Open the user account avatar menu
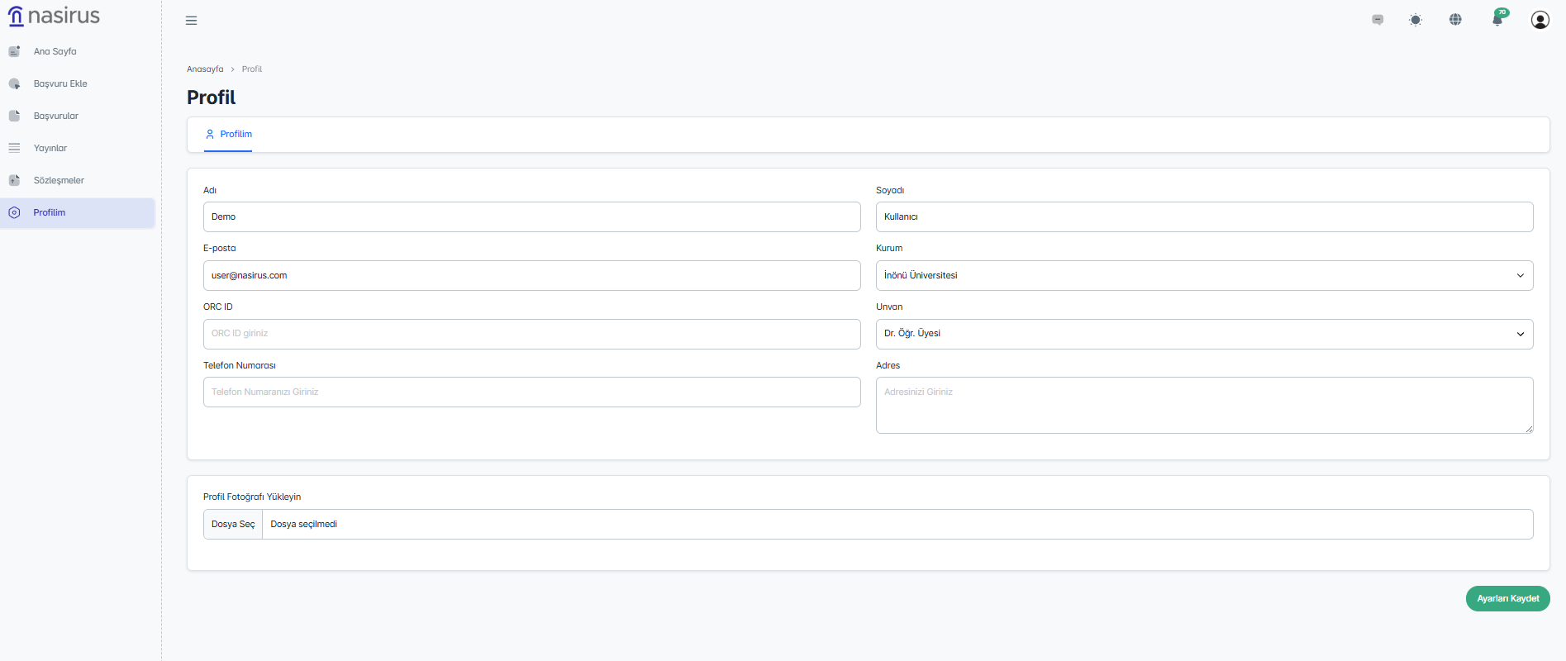The image size is (1566, 661). pyautogui.click(x=1540, y=20)
